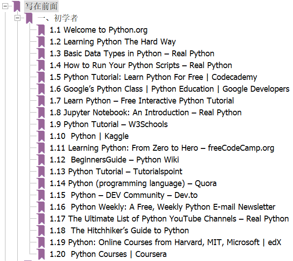
Task: Click bookmark icon for 1.14 Quora entry
Action: pyautogui.click(x=41, y=183)
